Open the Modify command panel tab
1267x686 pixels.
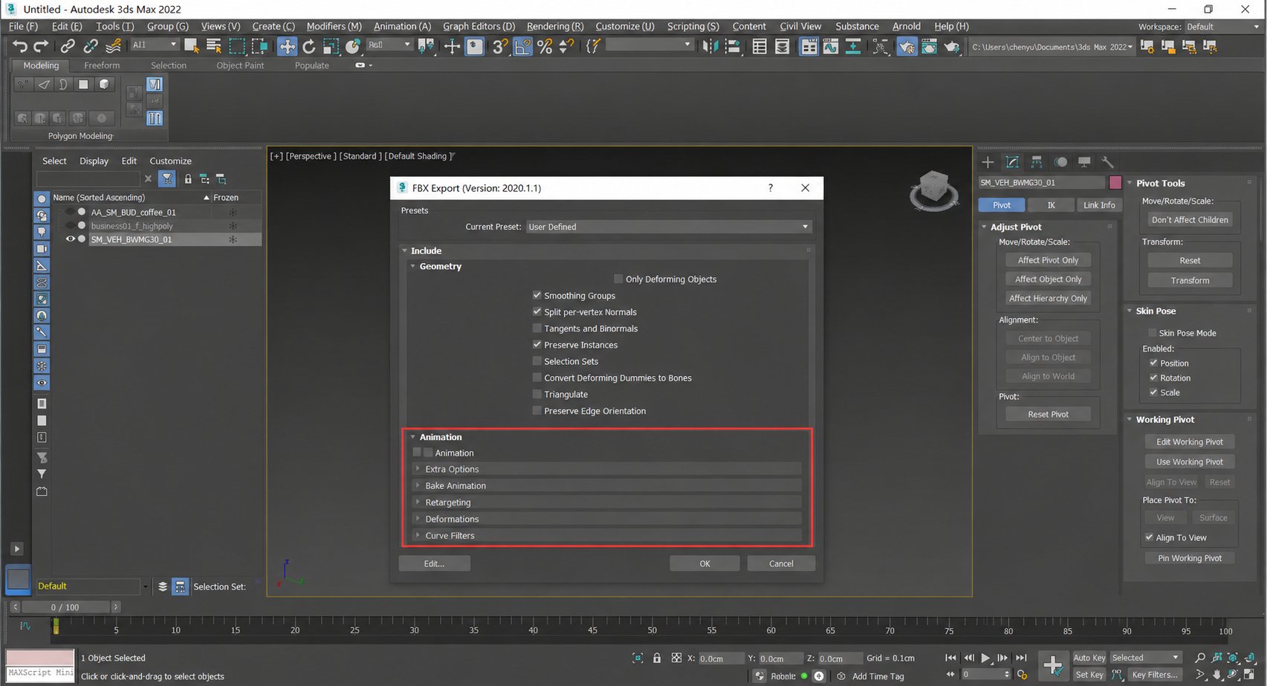1012,162
